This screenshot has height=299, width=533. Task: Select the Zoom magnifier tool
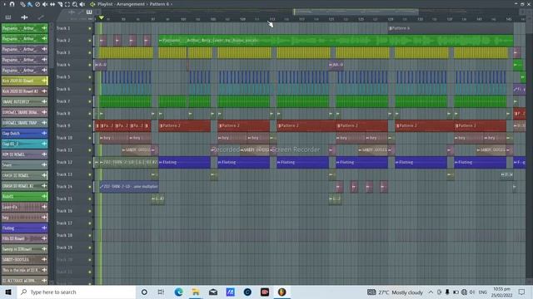(75, 4)
